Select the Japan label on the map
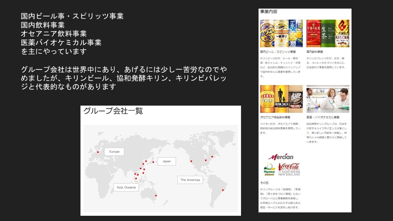 pyautogui.click(x=166, y=161)
